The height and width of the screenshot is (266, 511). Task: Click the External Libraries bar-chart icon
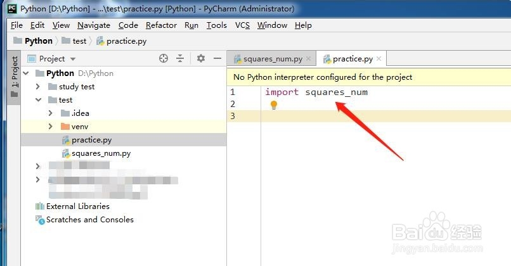point(40,206)
